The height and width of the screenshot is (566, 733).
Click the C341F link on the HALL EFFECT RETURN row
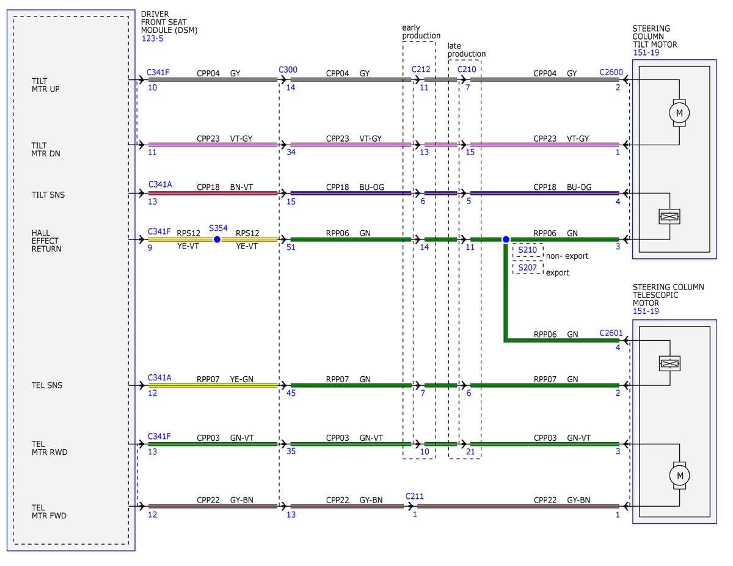pyautogui.click(x=158, y=231)
